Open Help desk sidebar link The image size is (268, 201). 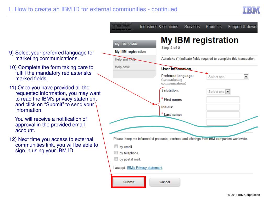pyautogui.click(x=135, y=67)
